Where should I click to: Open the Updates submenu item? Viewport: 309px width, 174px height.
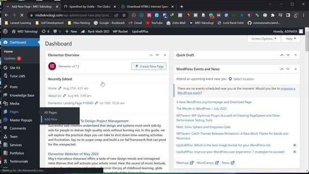[13, 58]
